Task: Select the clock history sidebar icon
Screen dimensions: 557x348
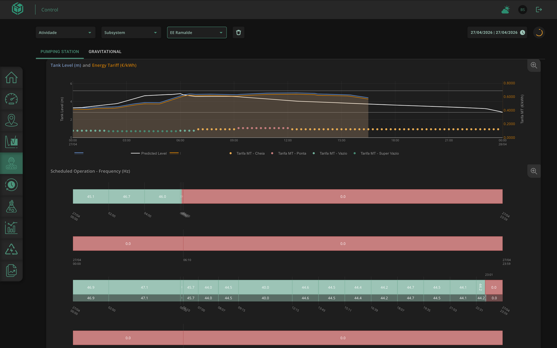Action: [x=11, y=185]
